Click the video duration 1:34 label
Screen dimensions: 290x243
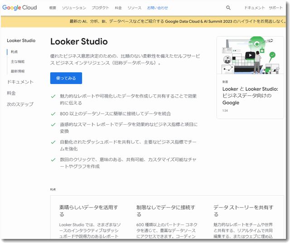tap(225, 111)
